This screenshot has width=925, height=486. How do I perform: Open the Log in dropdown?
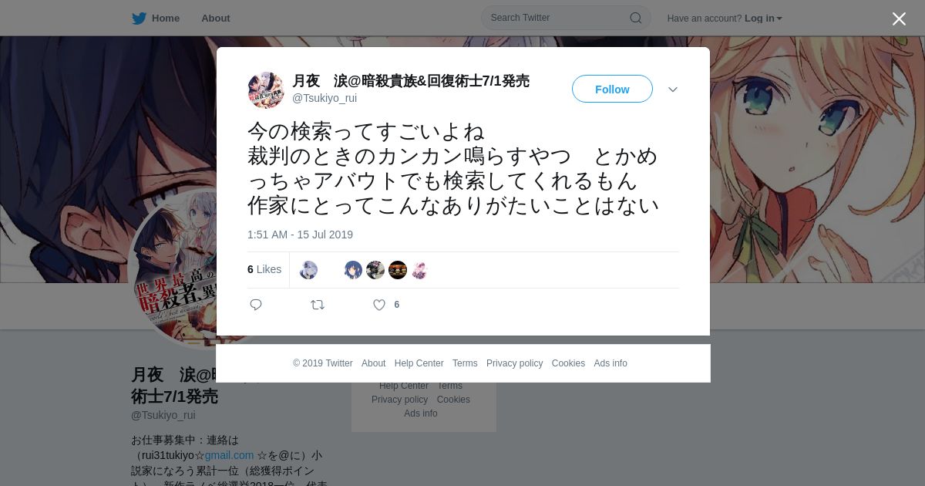pos(763,19)
